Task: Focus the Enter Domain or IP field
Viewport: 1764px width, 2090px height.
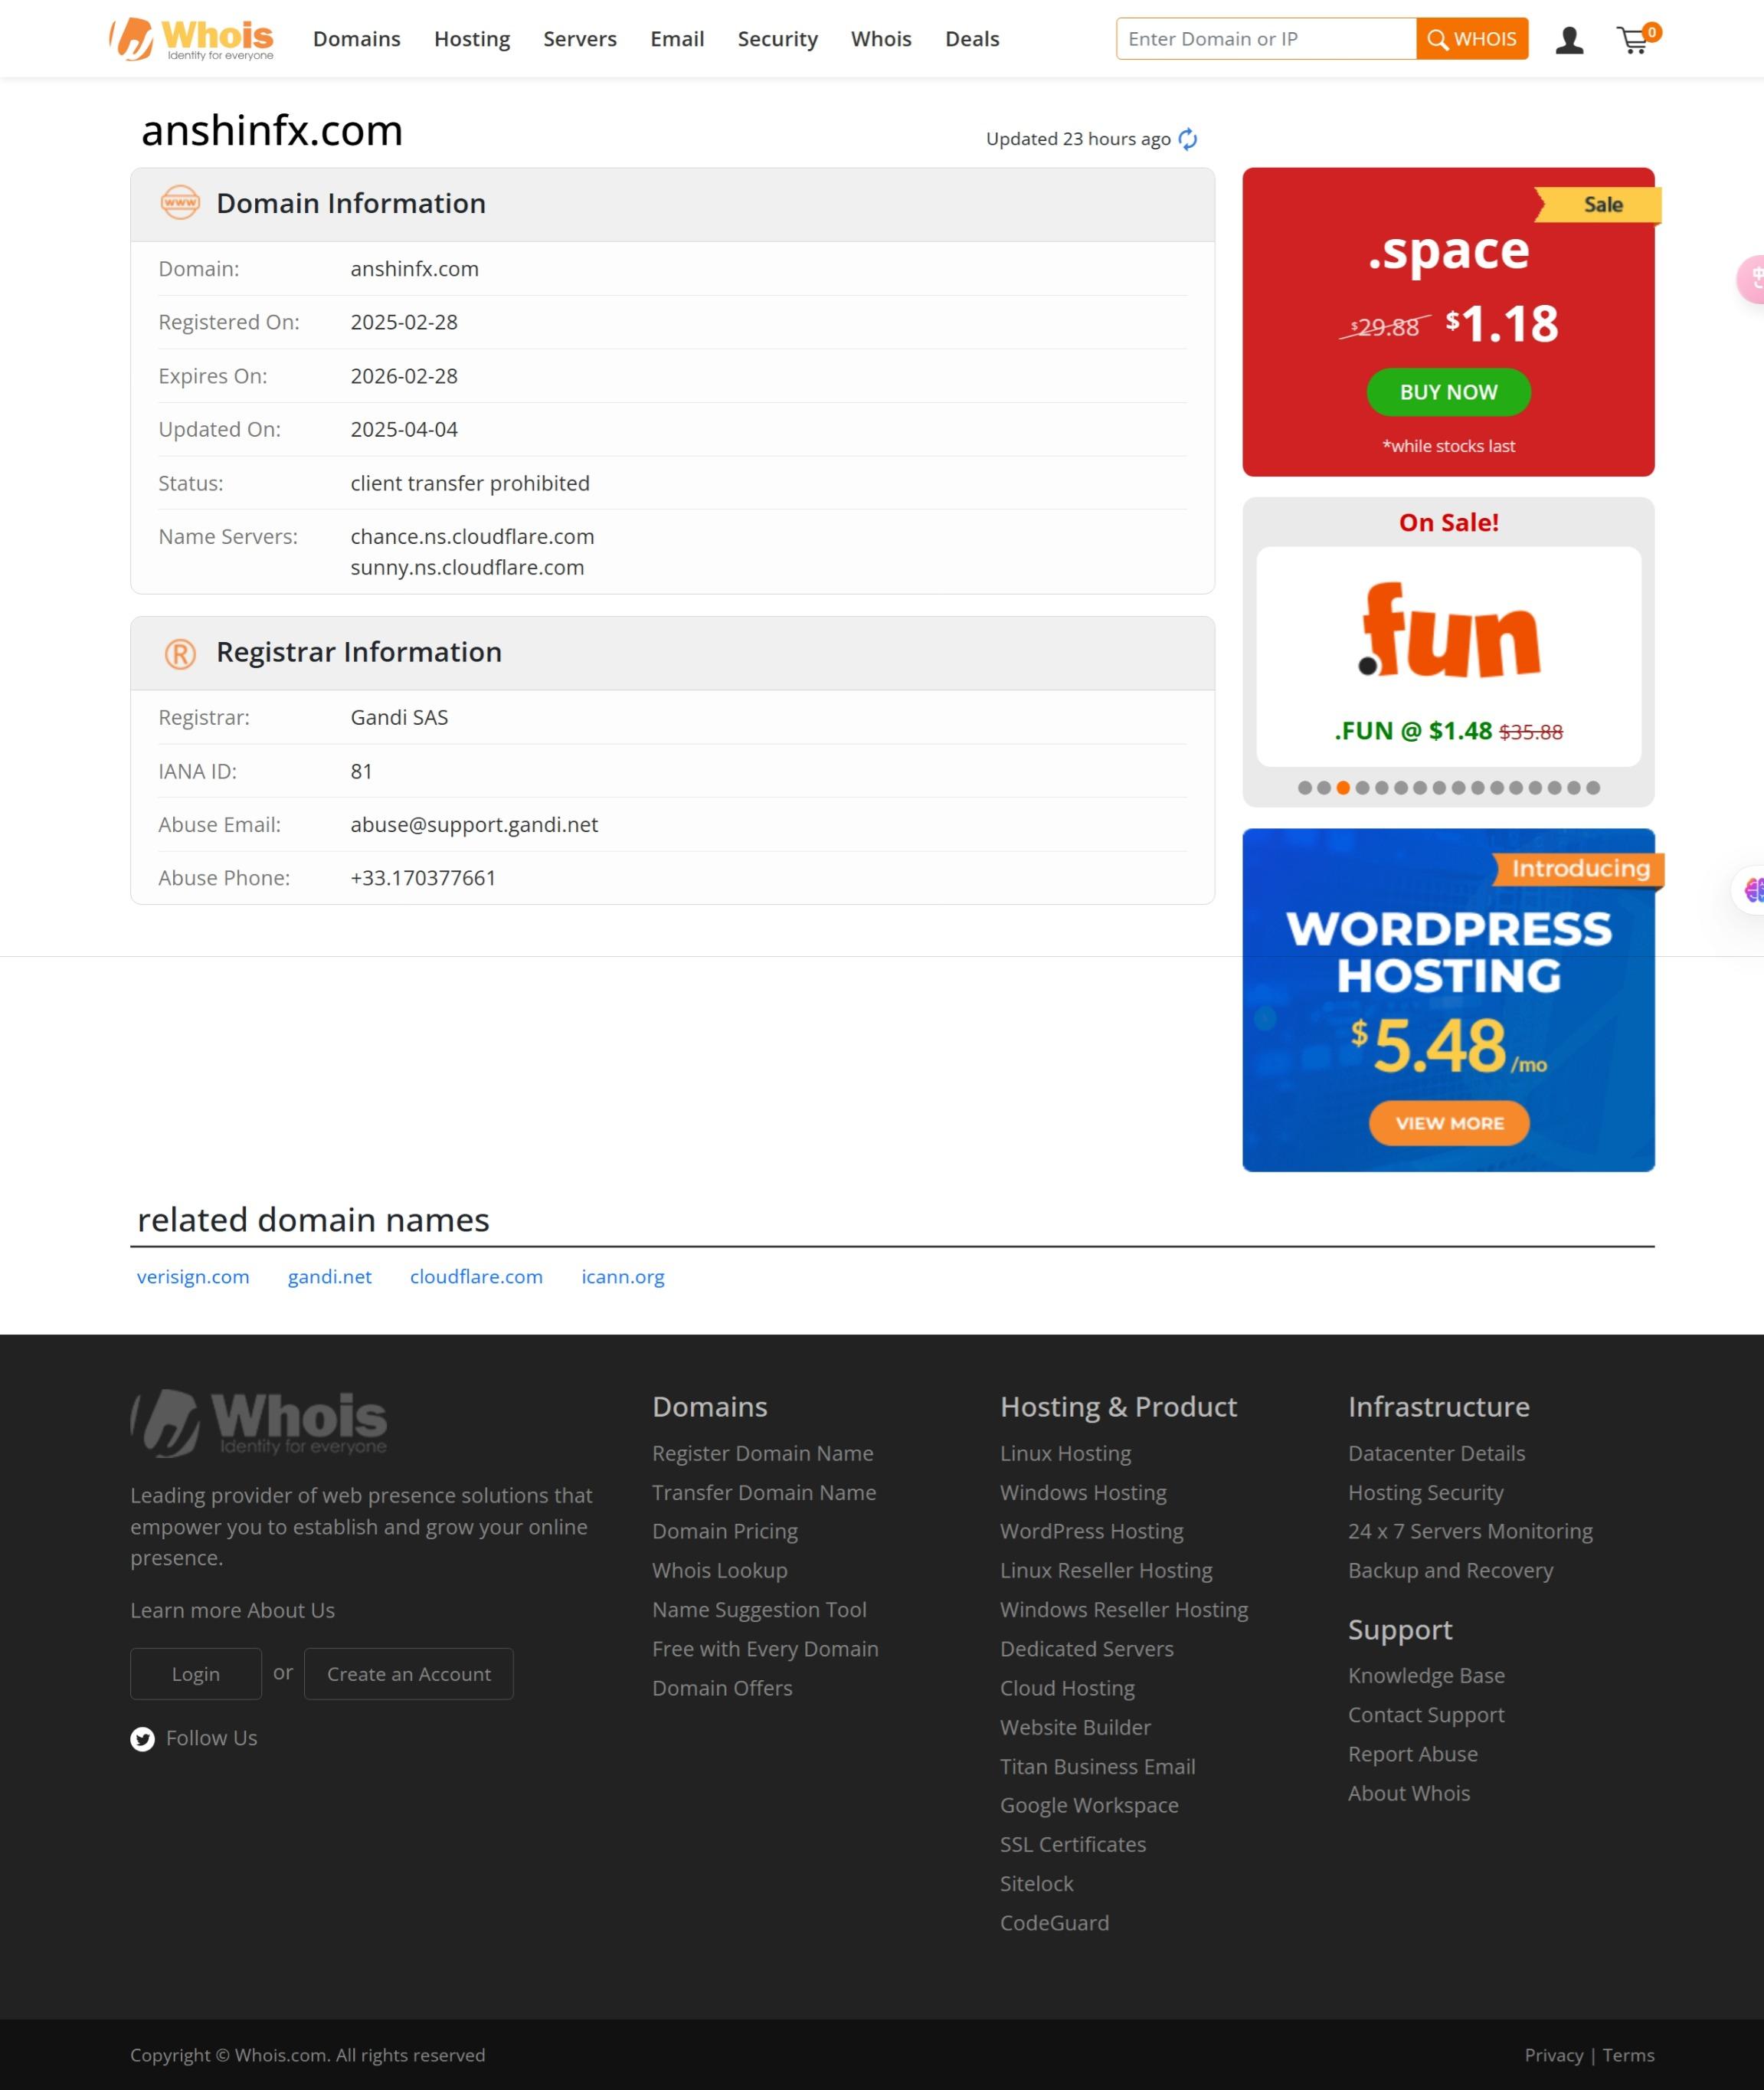Action: [x=1266, y=39]
